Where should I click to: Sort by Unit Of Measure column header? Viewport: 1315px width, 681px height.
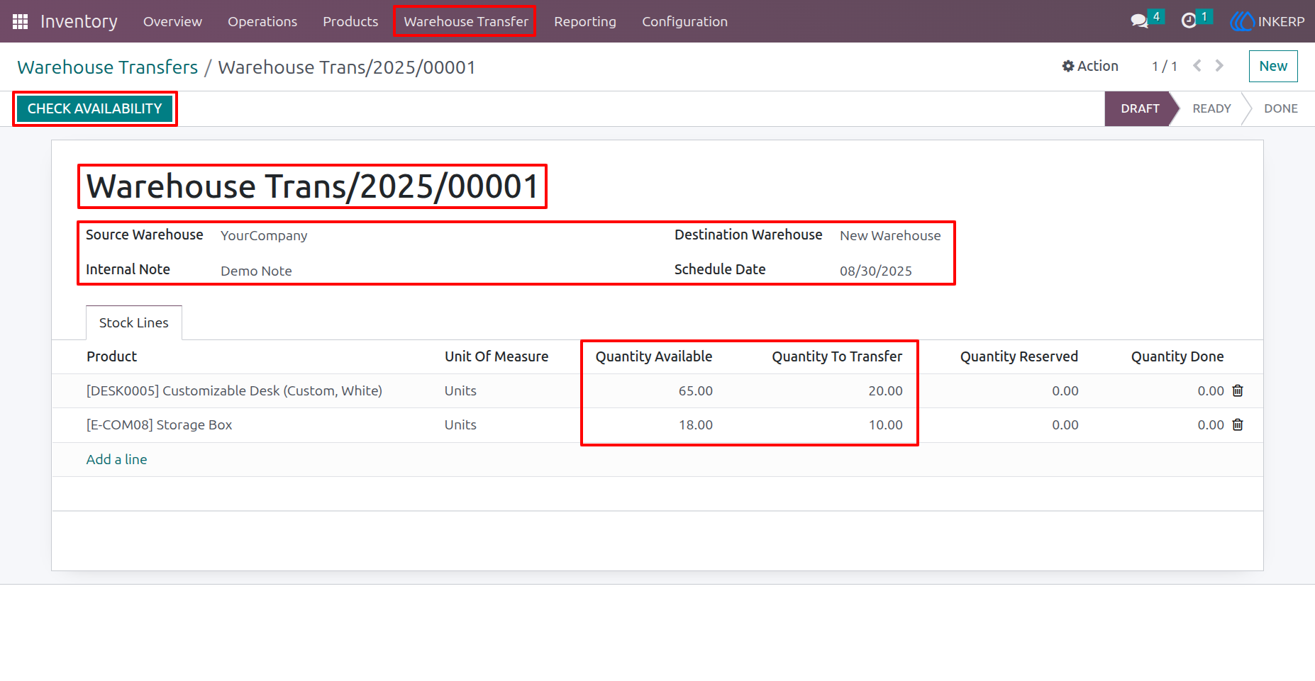[496, 356]
